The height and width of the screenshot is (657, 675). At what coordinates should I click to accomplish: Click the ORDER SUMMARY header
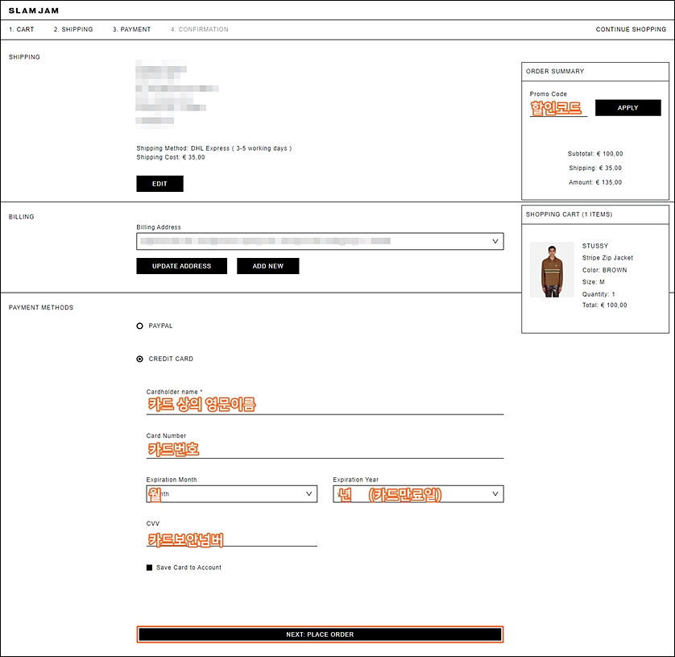coord(555,72)
